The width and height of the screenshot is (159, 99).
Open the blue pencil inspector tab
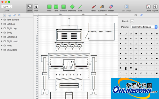142,15
